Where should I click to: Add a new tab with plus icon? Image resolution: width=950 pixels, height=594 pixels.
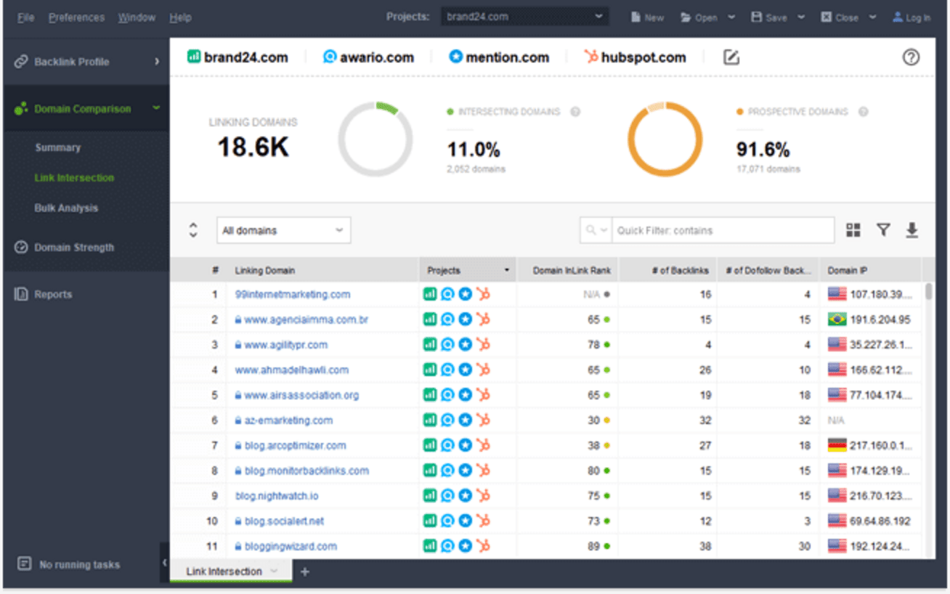pos(305,571)
